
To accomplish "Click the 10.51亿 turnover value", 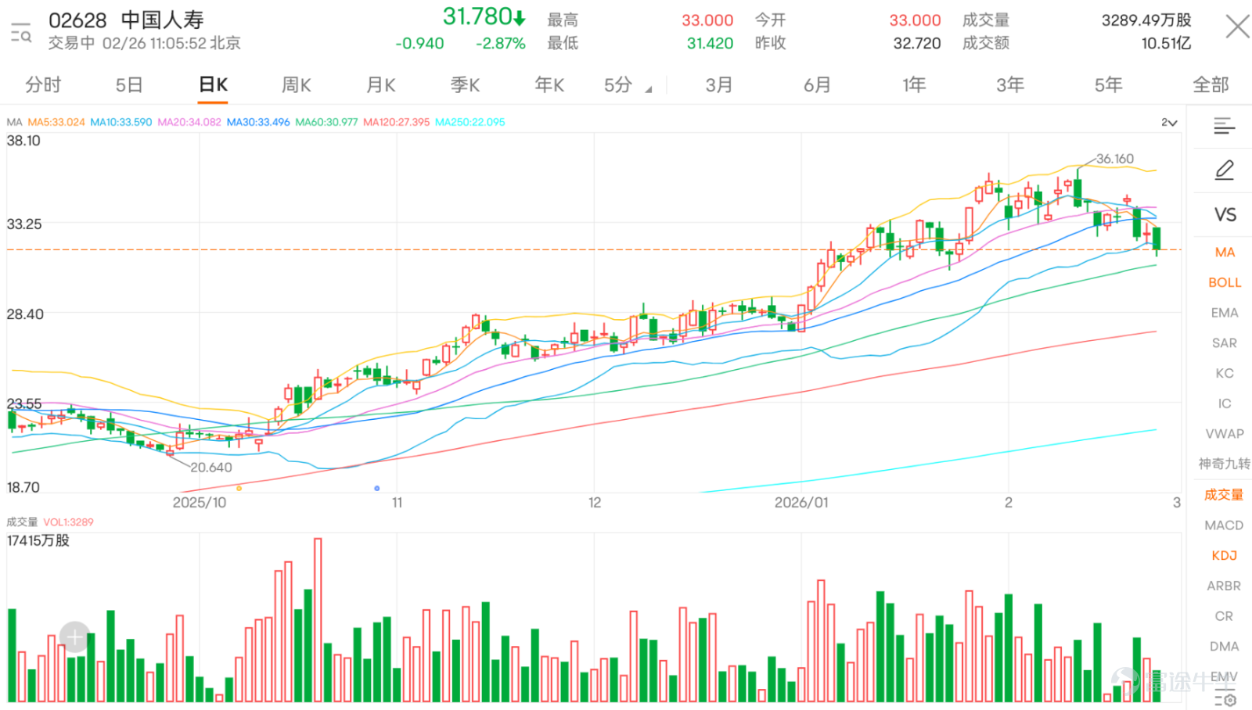I will tap(1166, 44).
